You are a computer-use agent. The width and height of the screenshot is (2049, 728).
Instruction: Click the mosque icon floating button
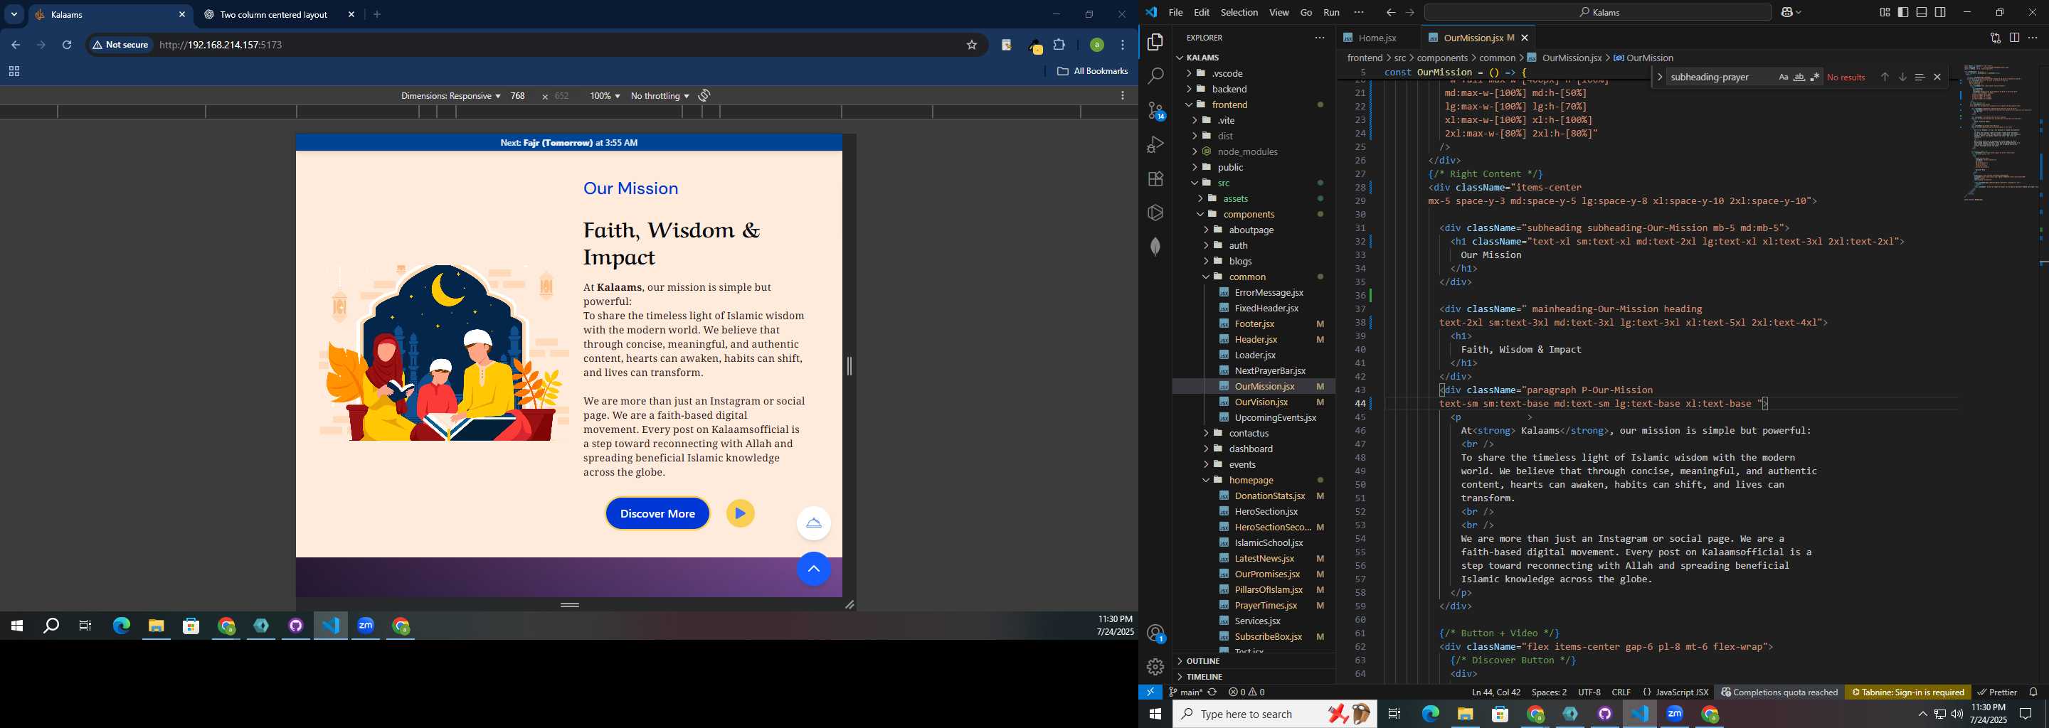pyautogui.click(x=813, y=523)
